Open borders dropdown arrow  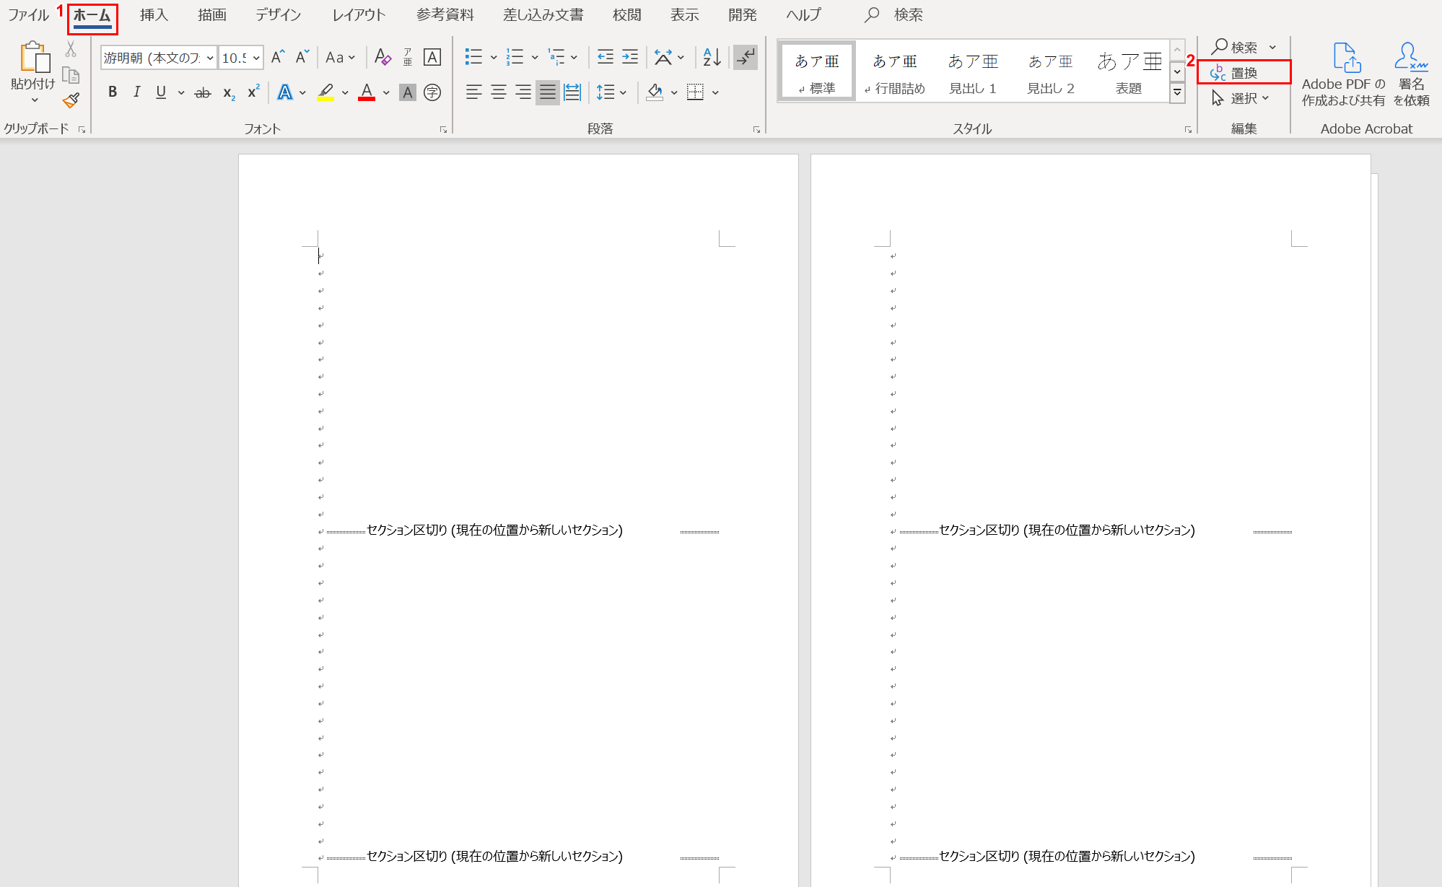(x=715, y=92)
